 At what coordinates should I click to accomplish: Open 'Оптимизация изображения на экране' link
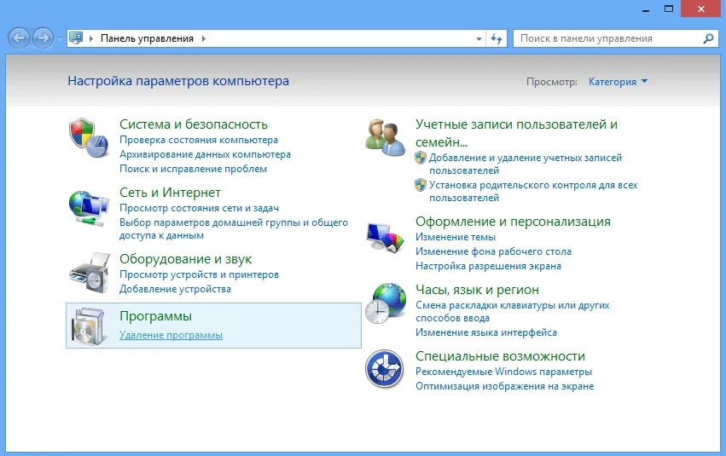[504, 386]
